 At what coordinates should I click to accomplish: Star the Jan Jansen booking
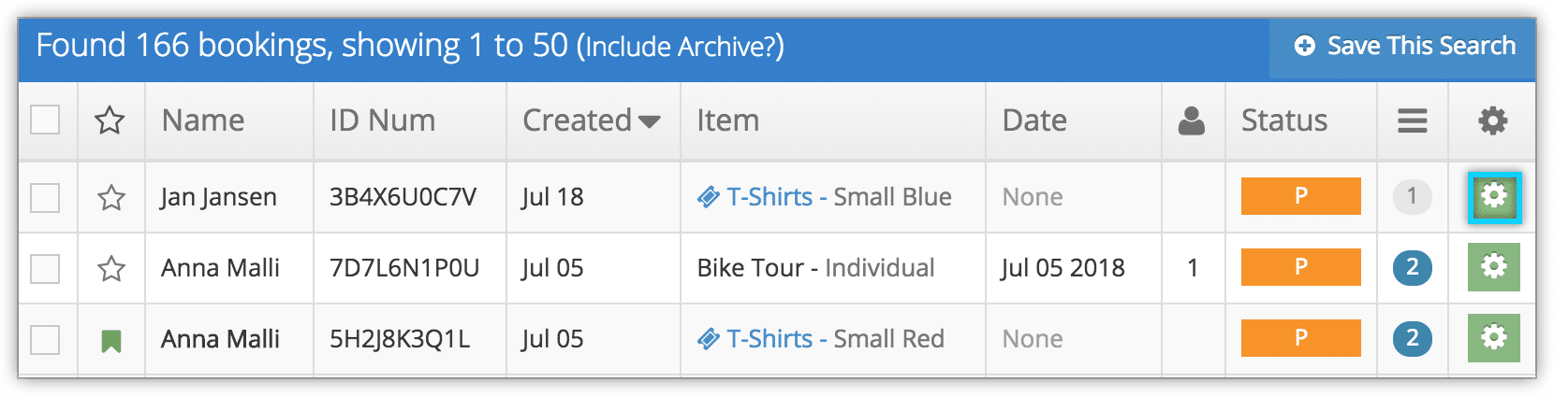(111, 197)
